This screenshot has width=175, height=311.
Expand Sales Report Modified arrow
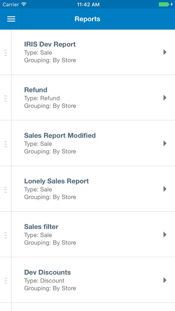[x=165, y=143]
